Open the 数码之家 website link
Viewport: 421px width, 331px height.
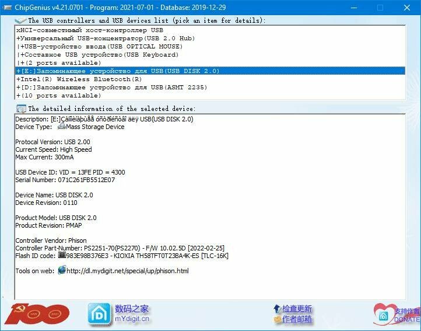[132, 309]
